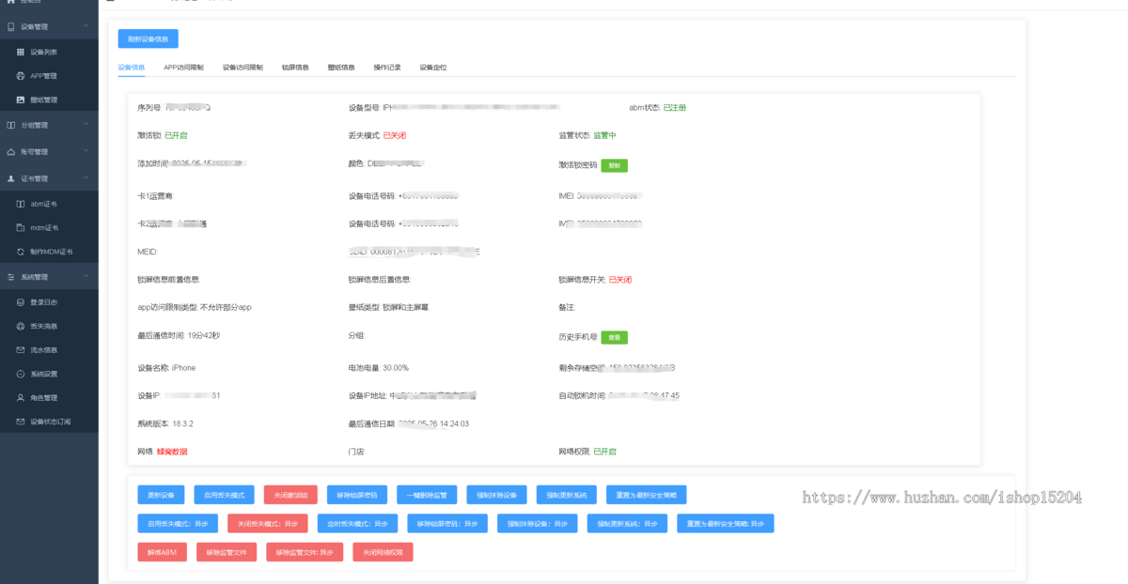Viewport: 1128px width, 584px height.
Task: Open the 锁屏信息 tab
Action: pyautogui.click(x=295, y=68)
